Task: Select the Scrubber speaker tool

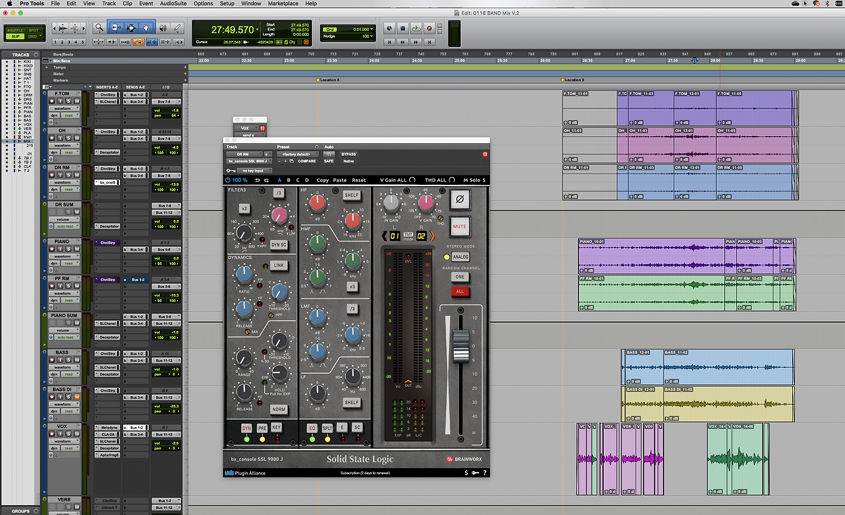Action: (162, 28)
